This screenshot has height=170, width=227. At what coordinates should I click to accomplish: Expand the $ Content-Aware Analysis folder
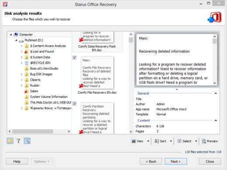[22, 46]
